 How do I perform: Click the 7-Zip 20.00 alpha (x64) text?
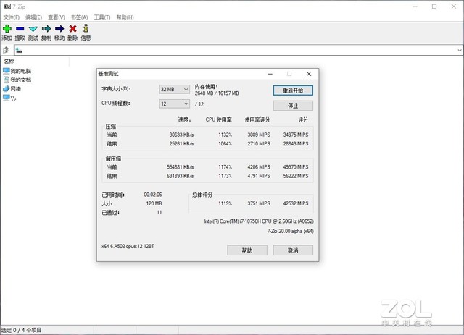point(290,231)
